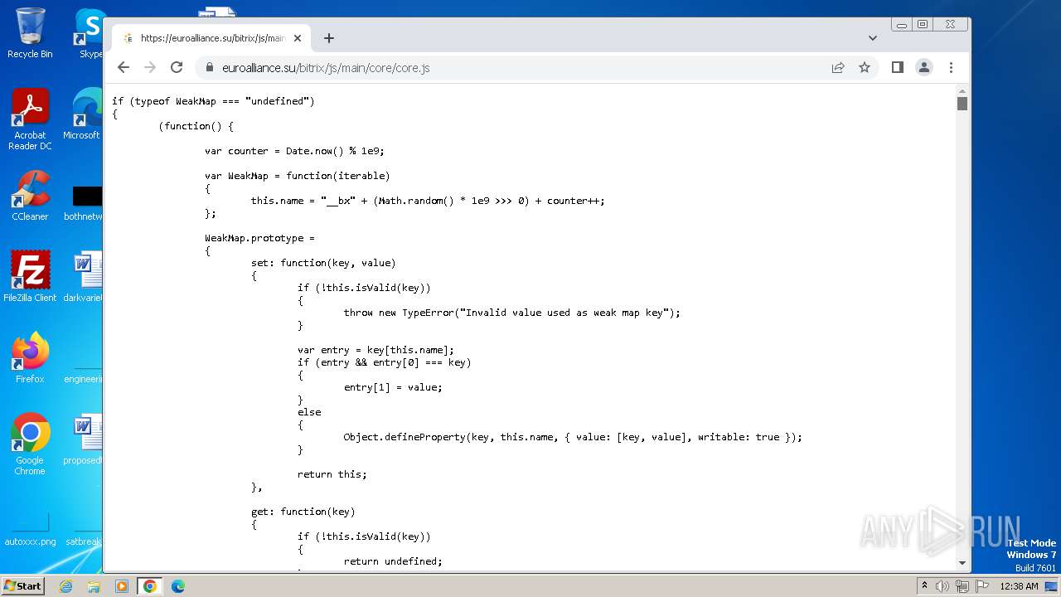
Task: Click the 'return this;' line
Action: tap(332, 474)
